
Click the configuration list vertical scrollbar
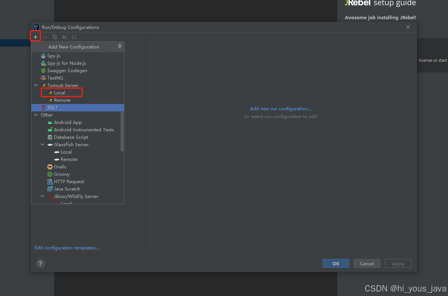point(122,131)
